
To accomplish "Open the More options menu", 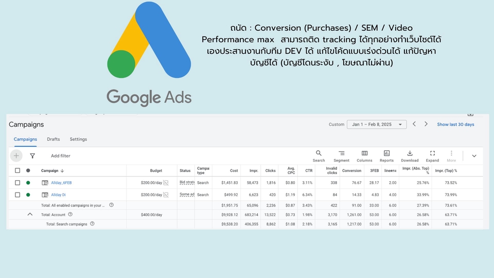I will pyautogui.click(x=451, y=156).
